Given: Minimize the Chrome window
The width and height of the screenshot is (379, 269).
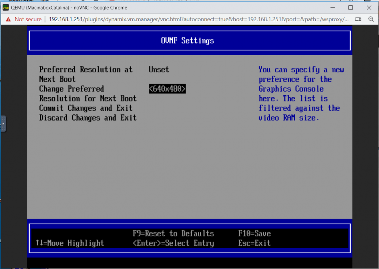Looking at the screenshot, I should 333,8.
